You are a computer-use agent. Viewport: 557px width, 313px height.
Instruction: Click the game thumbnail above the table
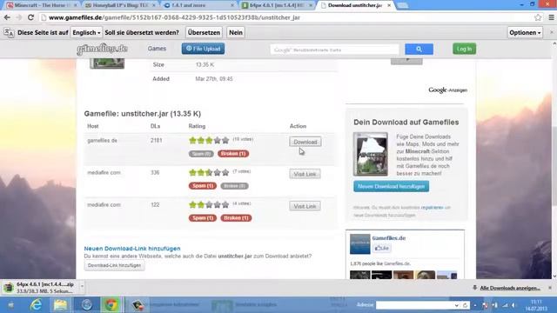click(x=107, y=63)
